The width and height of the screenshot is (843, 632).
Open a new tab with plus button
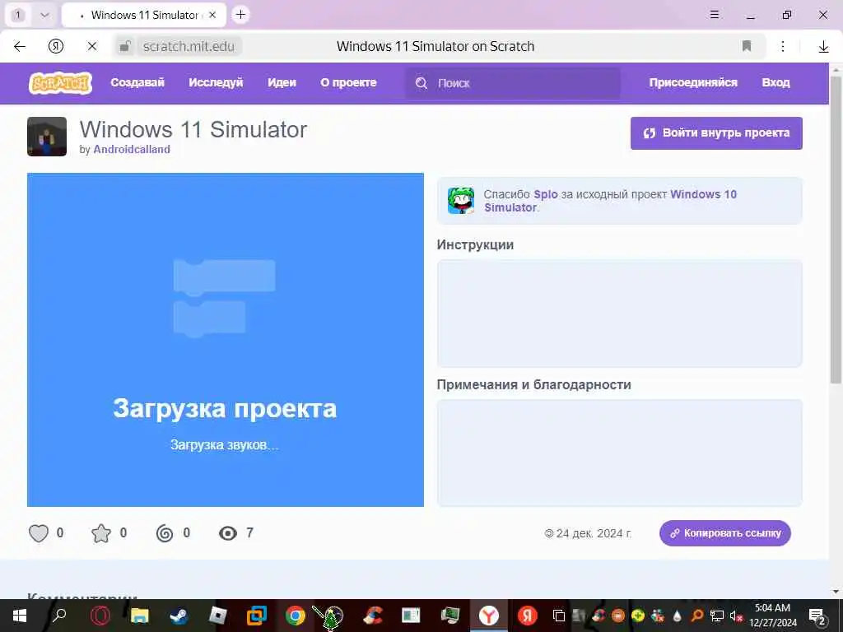pyautogui.click(x=241, y=15)
